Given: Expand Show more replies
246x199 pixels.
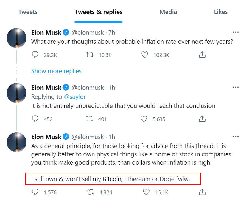Looking at the screenshot, I should coord(56,71).
